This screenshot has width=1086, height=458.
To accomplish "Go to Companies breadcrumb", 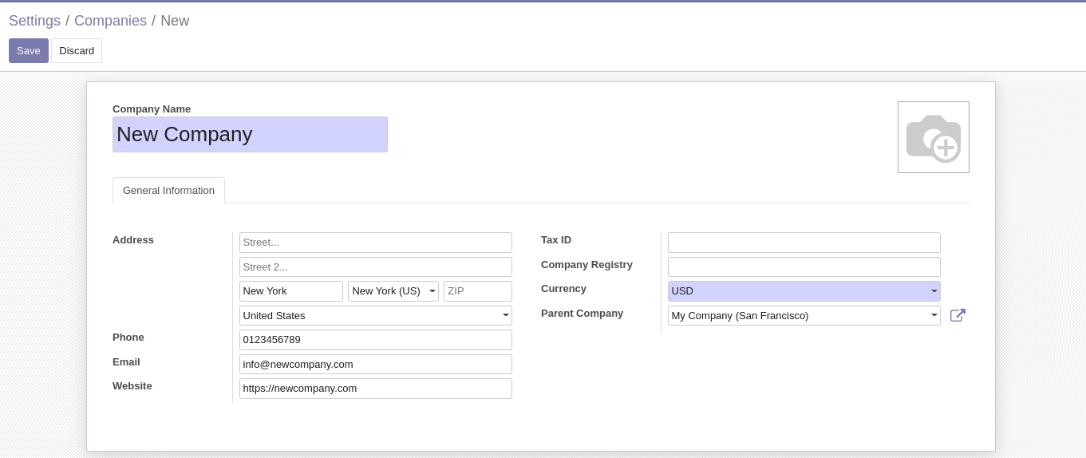I will click(110, 21).
